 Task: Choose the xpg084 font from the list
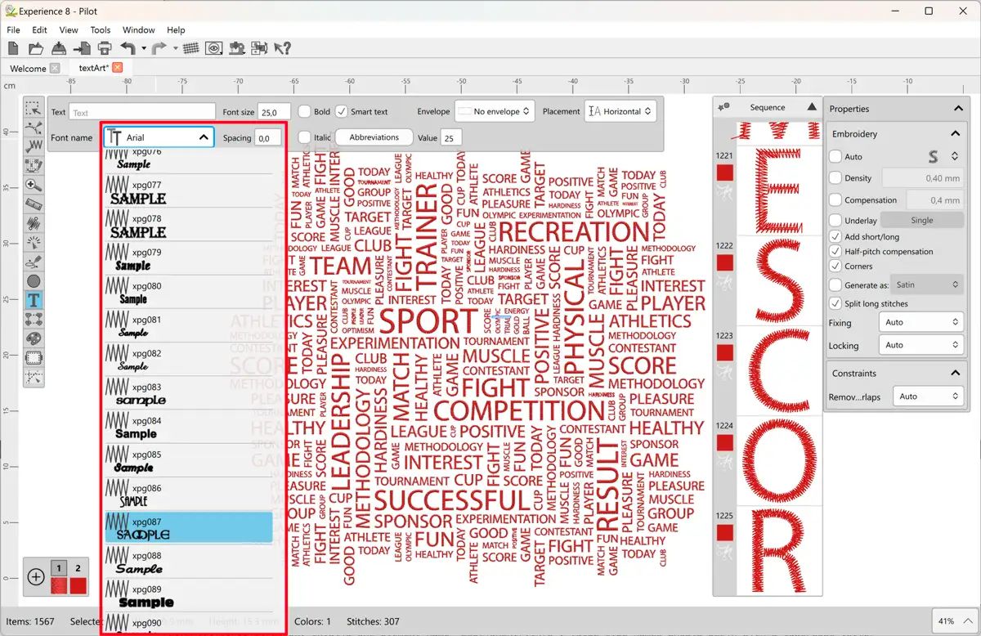pyautogui.click(x=188, y=427)
